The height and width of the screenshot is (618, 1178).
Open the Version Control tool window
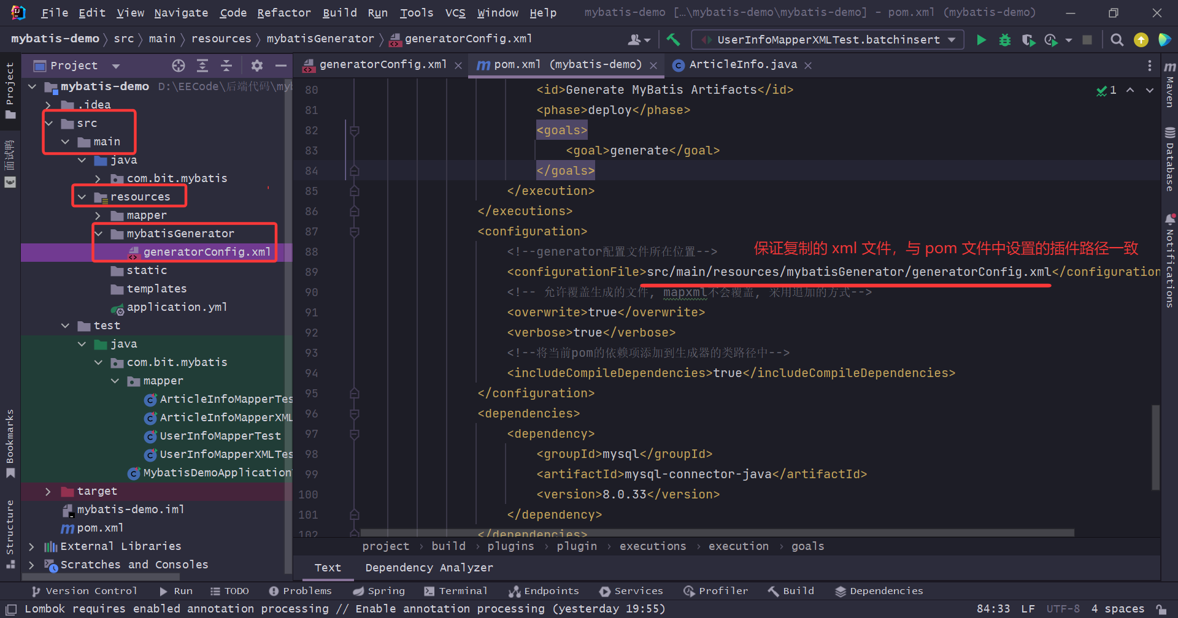(84, 591)
